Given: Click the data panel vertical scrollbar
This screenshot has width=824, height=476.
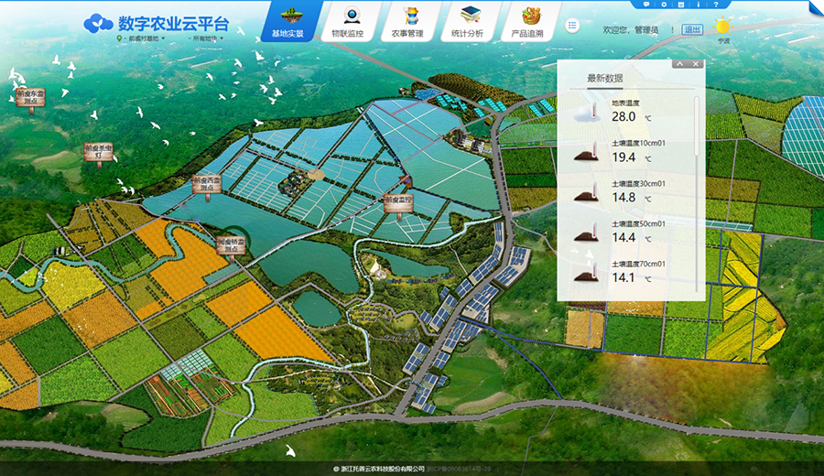Looking at the screenshot, I should tap(697, 126).
